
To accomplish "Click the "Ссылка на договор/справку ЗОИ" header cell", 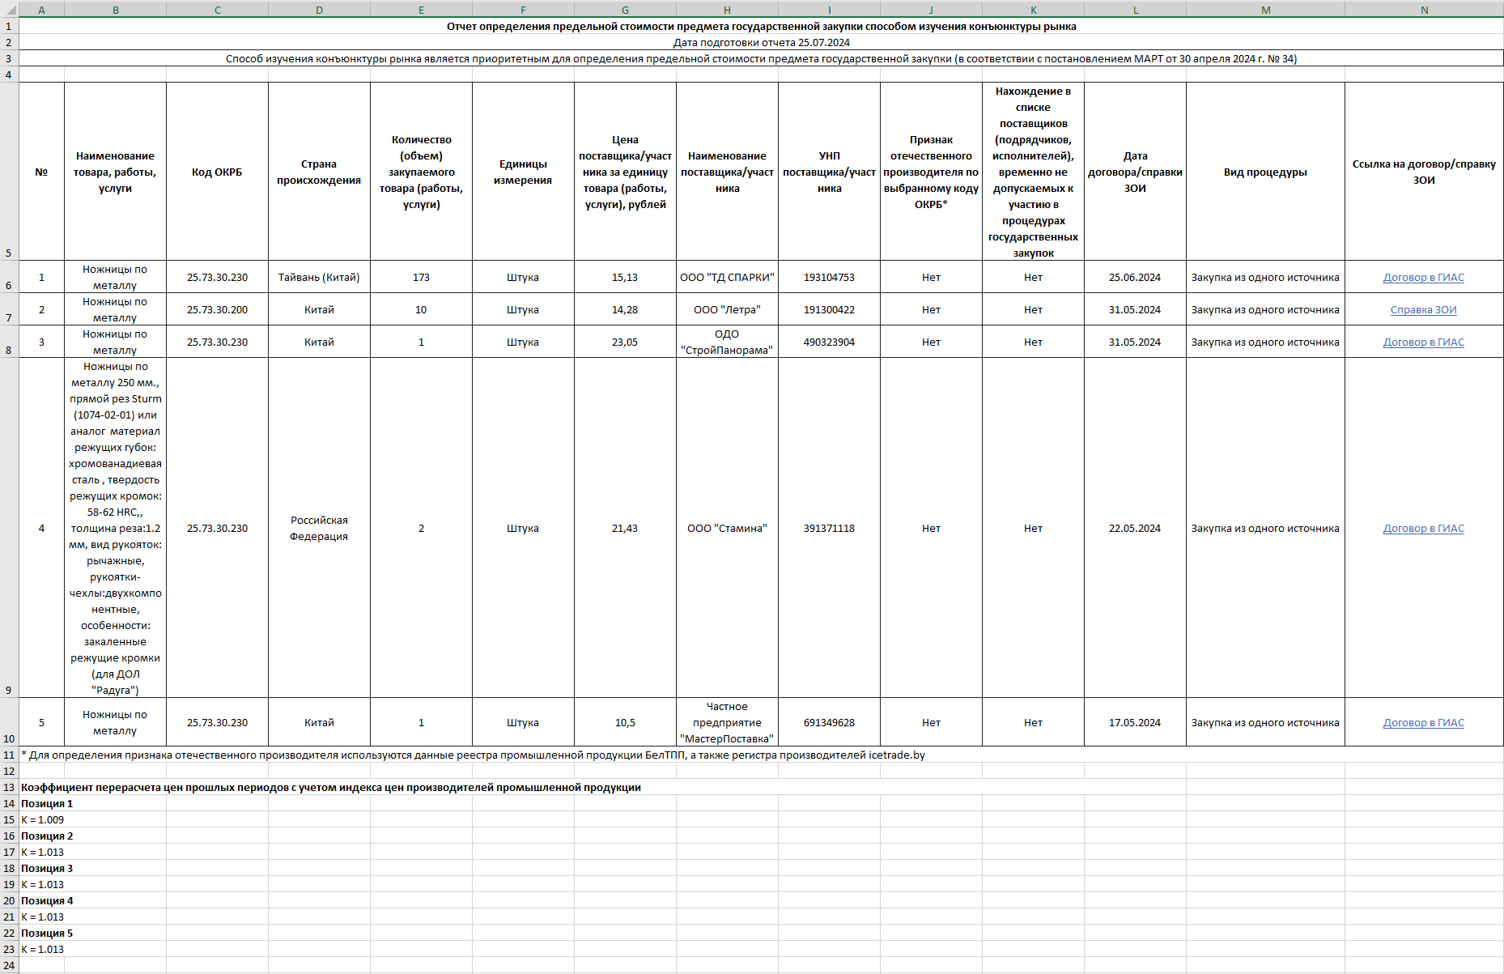I will click(x=1424, y=172).
